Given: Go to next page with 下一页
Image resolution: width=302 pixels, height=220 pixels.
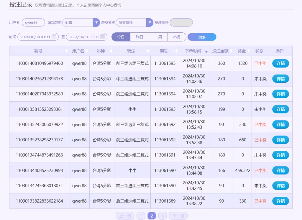Looking at the screenshot, I should point(178,216).
